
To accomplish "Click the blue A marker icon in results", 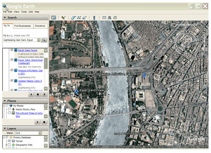I will (x=16, y=50).
